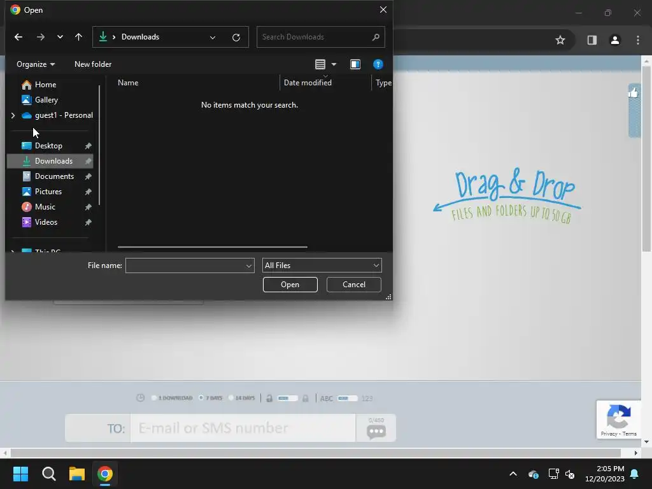Select Downloads in the sidebar
The width and height of the screenshot is (652, 489).
pyautogui.click(x=50, y=161)
